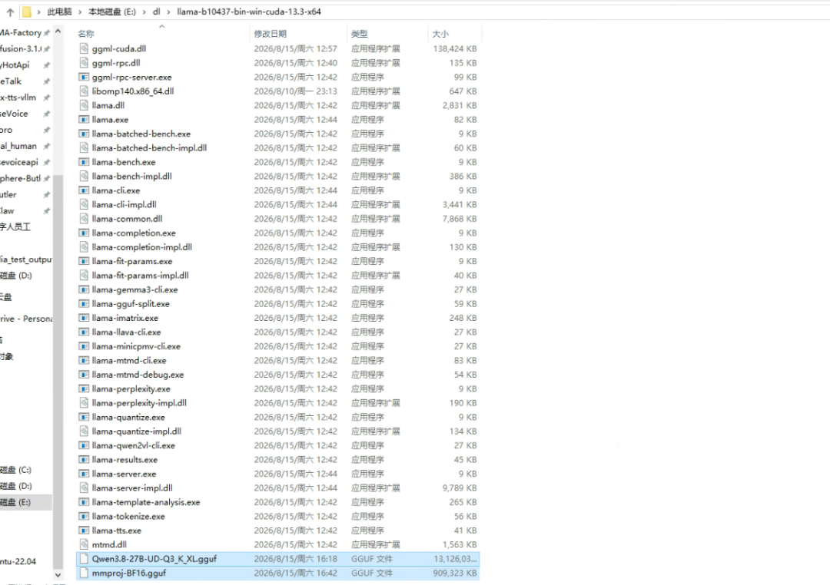This screenshot has width=830, height=585.
Task: Open 磁盘 (C:) in navigation pane
Action: point(16,470)
